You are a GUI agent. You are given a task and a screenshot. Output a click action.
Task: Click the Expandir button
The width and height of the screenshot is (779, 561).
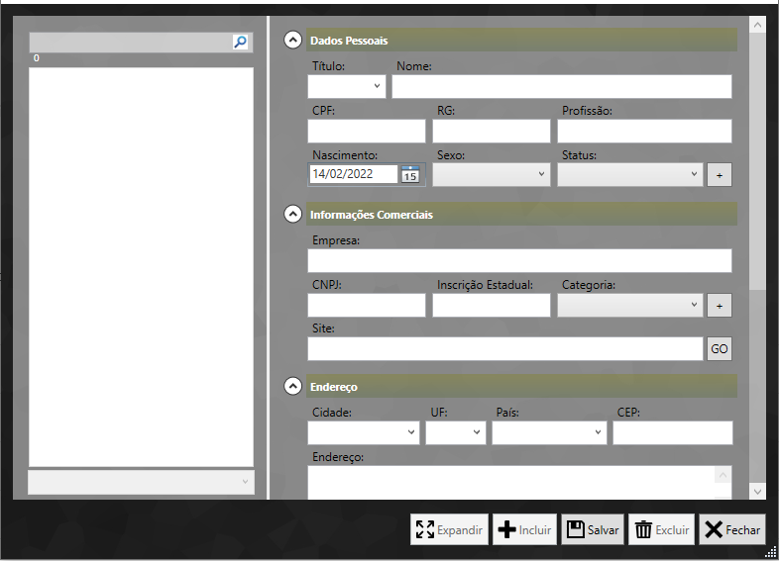point(449,530)
